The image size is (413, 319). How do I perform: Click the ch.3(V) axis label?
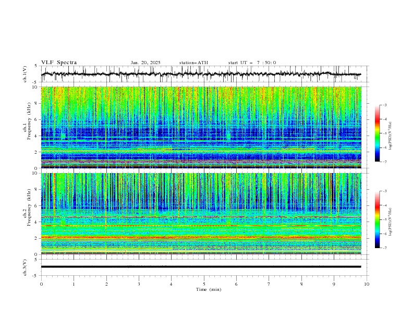tap(25, 267)
